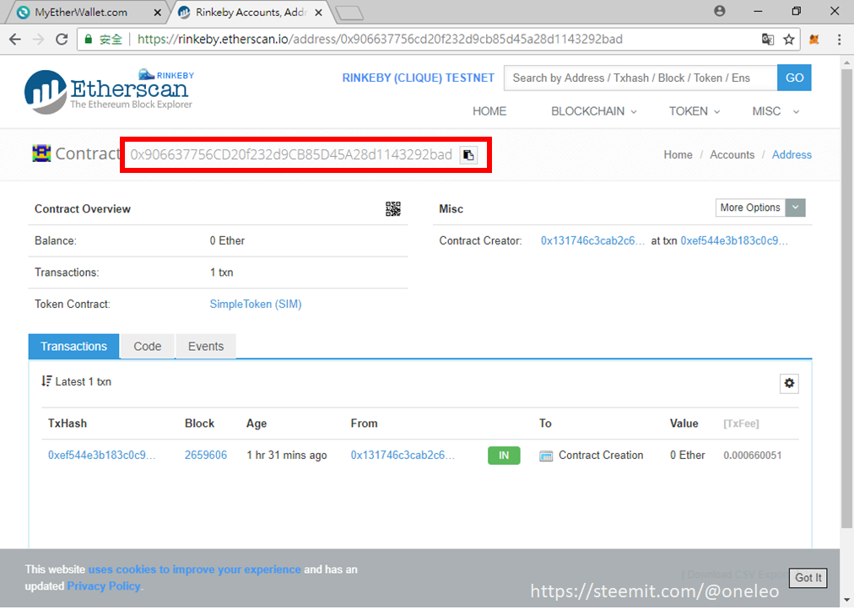The image size is (854, 615).
Task: Focus the Search by Address input field
Action: pyautogui.click(x=640, y=78)
